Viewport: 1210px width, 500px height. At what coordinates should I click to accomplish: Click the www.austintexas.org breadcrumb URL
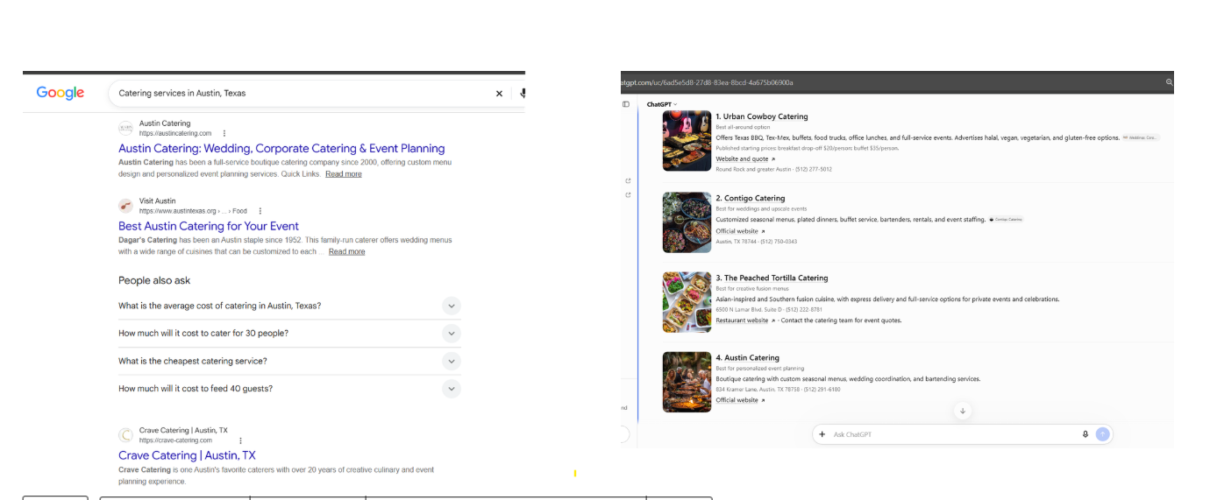pyautogui.click(x=193, y=211)
